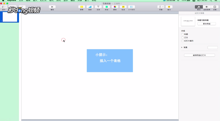Switch to the Document (文稿) inspector
Screen dimensions: 220x121
[x=215, y=7]
